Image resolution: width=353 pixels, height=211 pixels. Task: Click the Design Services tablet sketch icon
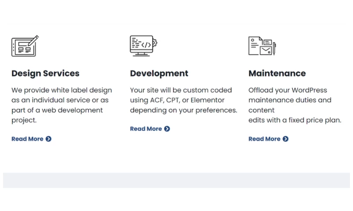[x=24, y=46]
